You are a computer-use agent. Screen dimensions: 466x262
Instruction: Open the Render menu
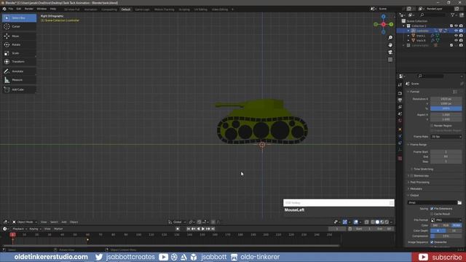point(29,9)
